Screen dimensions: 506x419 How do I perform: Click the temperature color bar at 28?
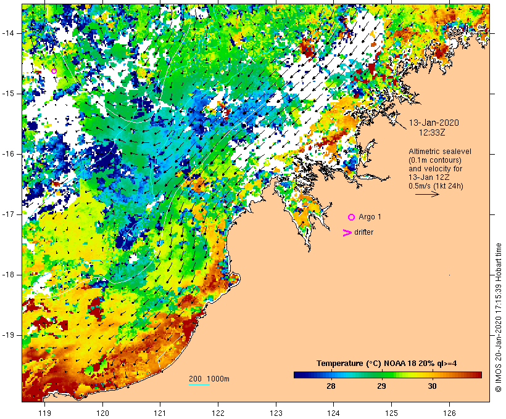[331, 375]
